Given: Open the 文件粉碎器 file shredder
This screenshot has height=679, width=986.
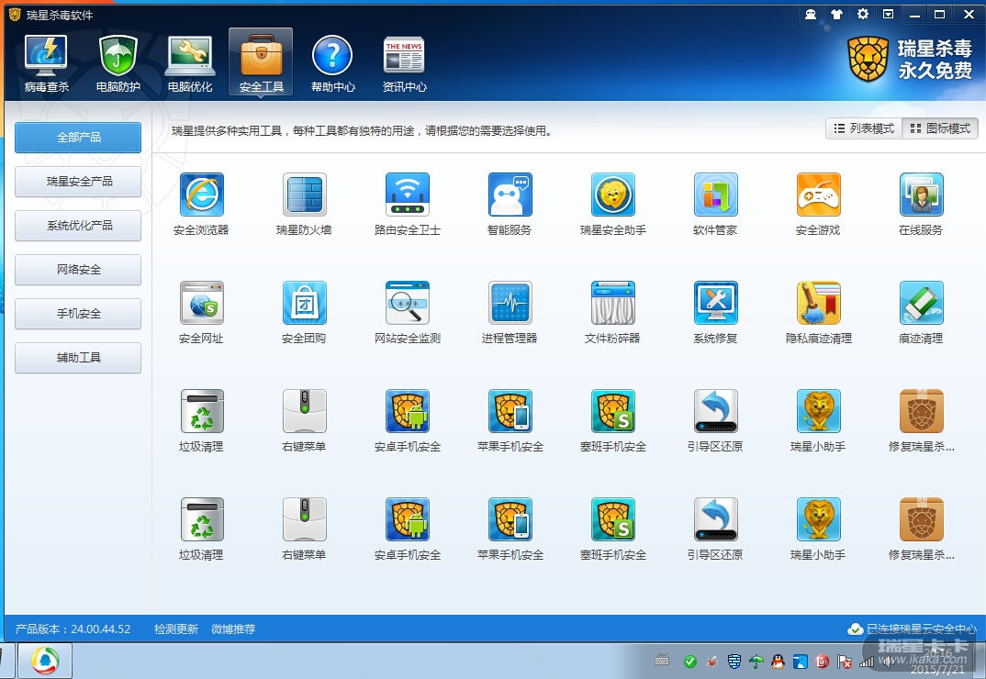Looking at the screenshot, I should click(612, 303).
